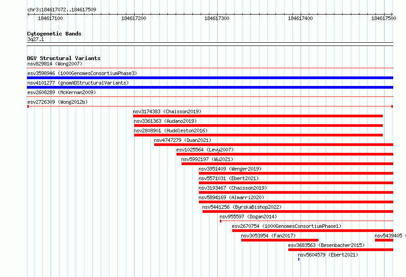
Task: Select the 3q27.1 band label
Action: pyautogui.click(x=36, y=39)
